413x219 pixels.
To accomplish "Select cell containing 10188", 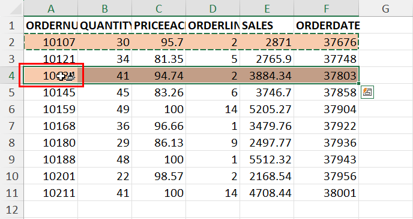I will (51, 160).
